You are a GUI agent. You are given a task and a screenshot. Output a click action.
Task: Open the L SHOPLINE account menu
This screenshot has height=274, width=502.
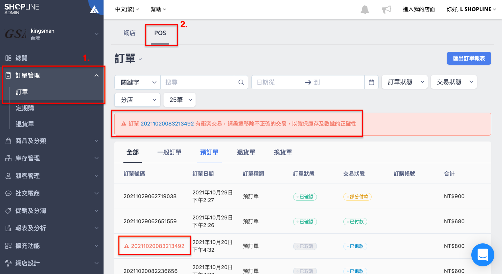[471, 9]
